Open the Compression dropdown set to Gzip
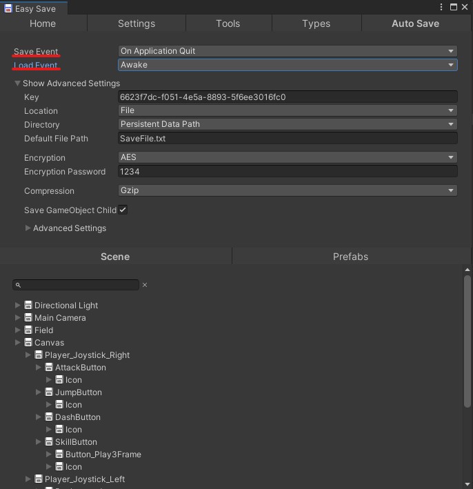473x489 pixels. coord(288,190)
